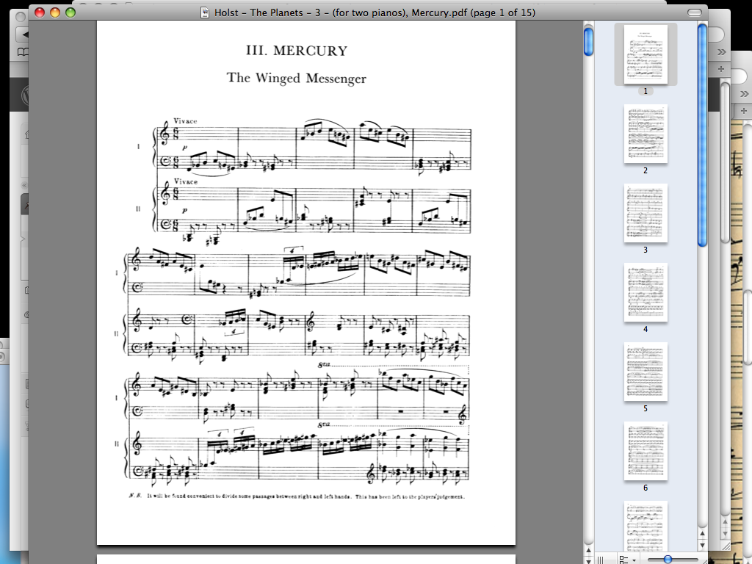
Task: Click the thumbnail size slider knob
Action: (667, 560)
